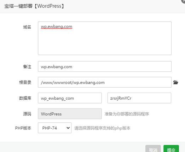Select the 根目录 label
Screen dimensions: 185x152
click(x=25, y=82)
